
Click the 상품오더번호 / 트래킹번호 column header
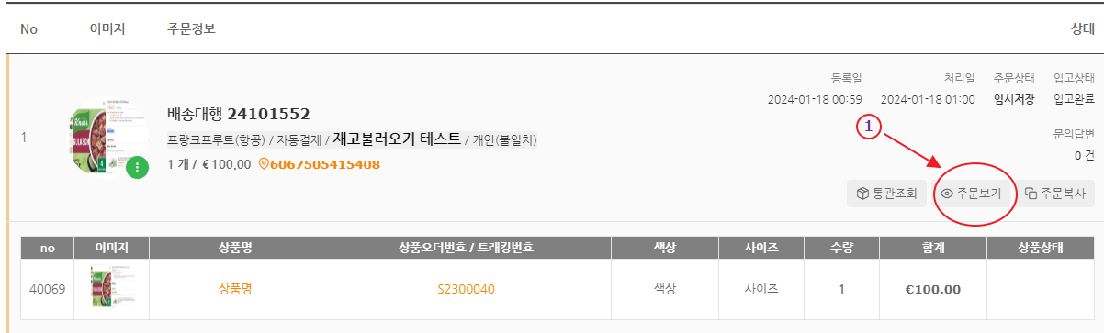click(466, 248)
